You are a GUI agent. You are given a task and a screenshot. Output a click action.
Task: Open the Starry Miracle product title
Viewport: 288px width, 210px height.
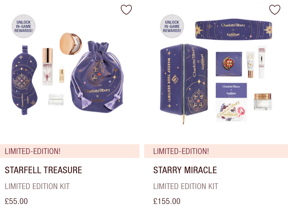click(x=185, y=170)
